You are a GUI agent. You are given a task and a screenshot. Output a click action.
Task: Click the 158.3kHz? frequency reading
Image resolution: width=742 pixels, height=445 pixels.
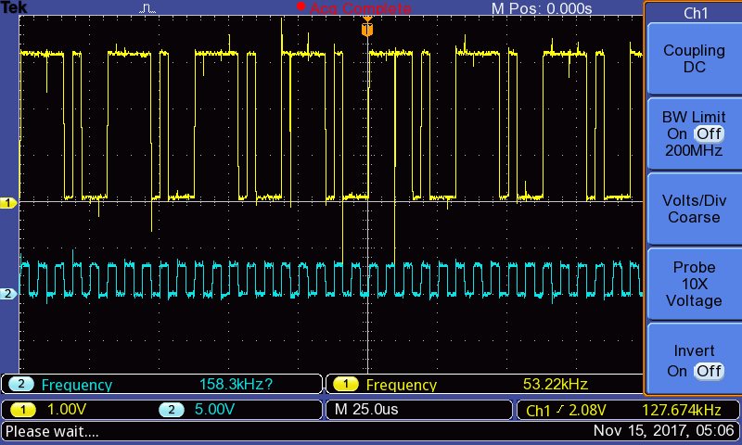(236, 384)
